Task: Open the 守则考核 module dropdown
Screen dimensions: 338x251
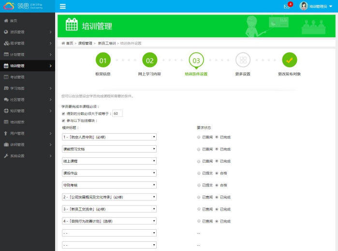Action: [x=109, y=185]
